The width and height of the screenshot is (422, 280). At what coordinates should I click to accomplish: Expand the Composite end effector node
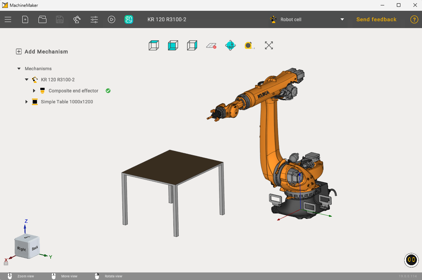[x=34, y=91]
